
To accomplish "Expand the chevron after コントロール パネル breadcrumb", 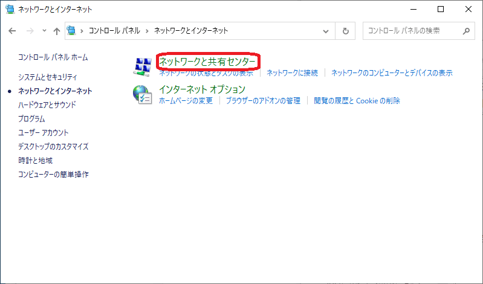I will point(147,30).
